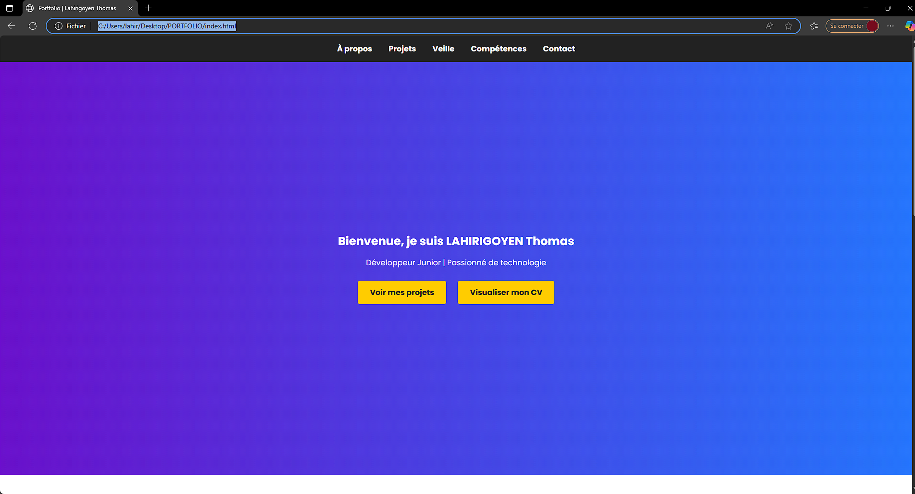Go back with the browser back arrow
Viewport: 915px width, 494px height.
pyautogui.click(x=12, y=26)
